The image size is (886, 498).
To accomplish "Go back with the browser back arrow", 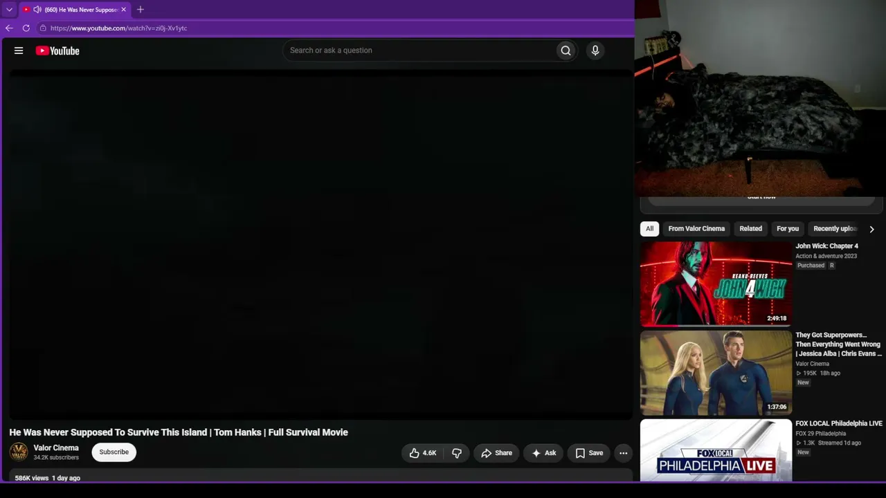I will tap(9, 28).
